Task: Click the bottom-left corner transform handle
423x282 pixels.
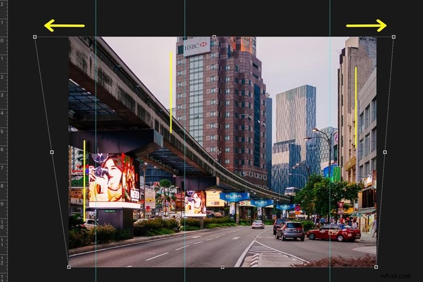Action: [x=69, y=267]
